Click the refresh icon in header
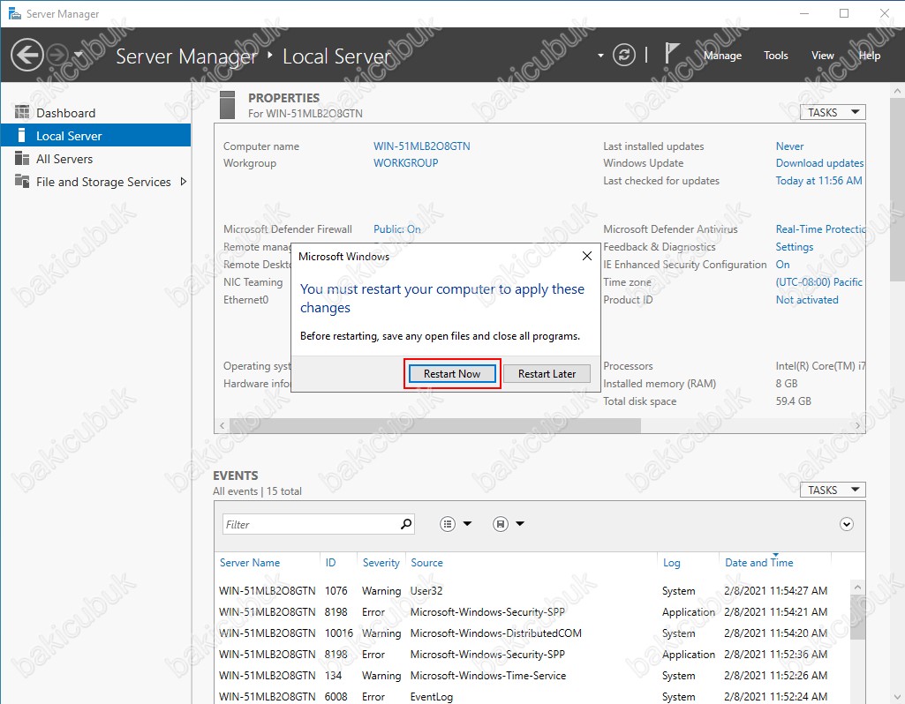 tap(624, 56)
